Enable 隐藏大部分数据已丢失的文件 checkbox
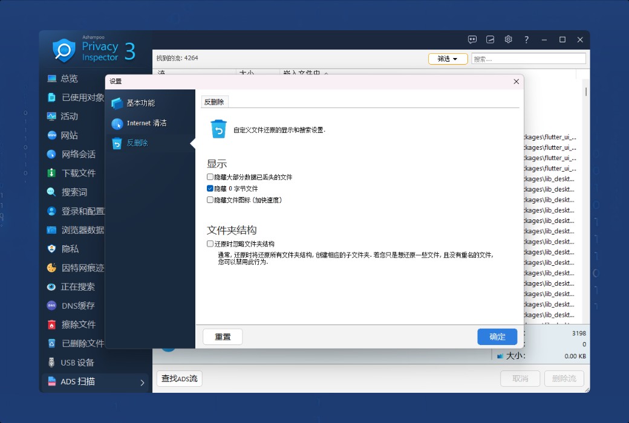 [210, 177]
